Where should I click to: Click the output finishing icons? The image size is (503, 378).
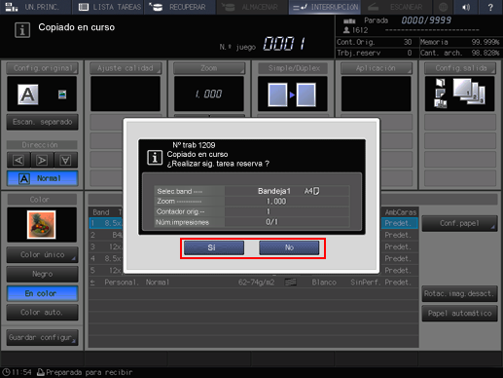click(440, 94)
